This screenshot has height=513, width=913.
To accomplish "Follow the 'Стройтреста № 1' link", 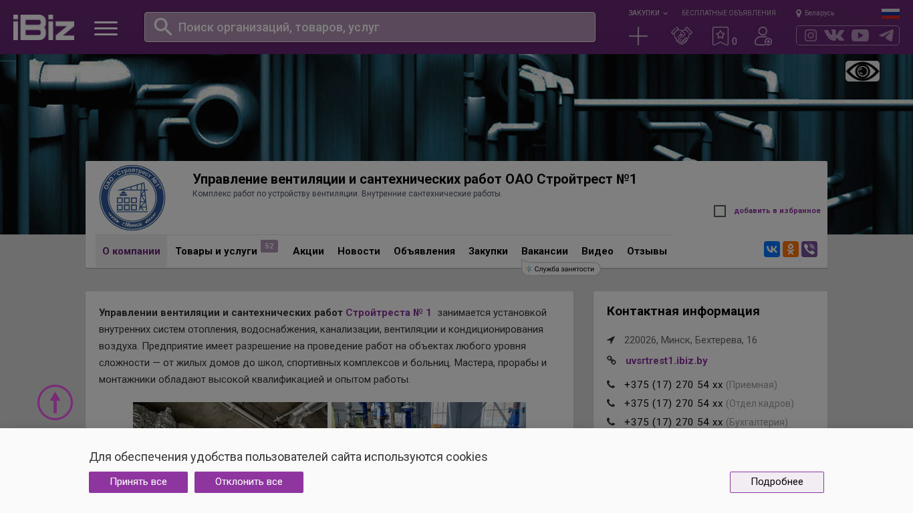I will [388, 313].
